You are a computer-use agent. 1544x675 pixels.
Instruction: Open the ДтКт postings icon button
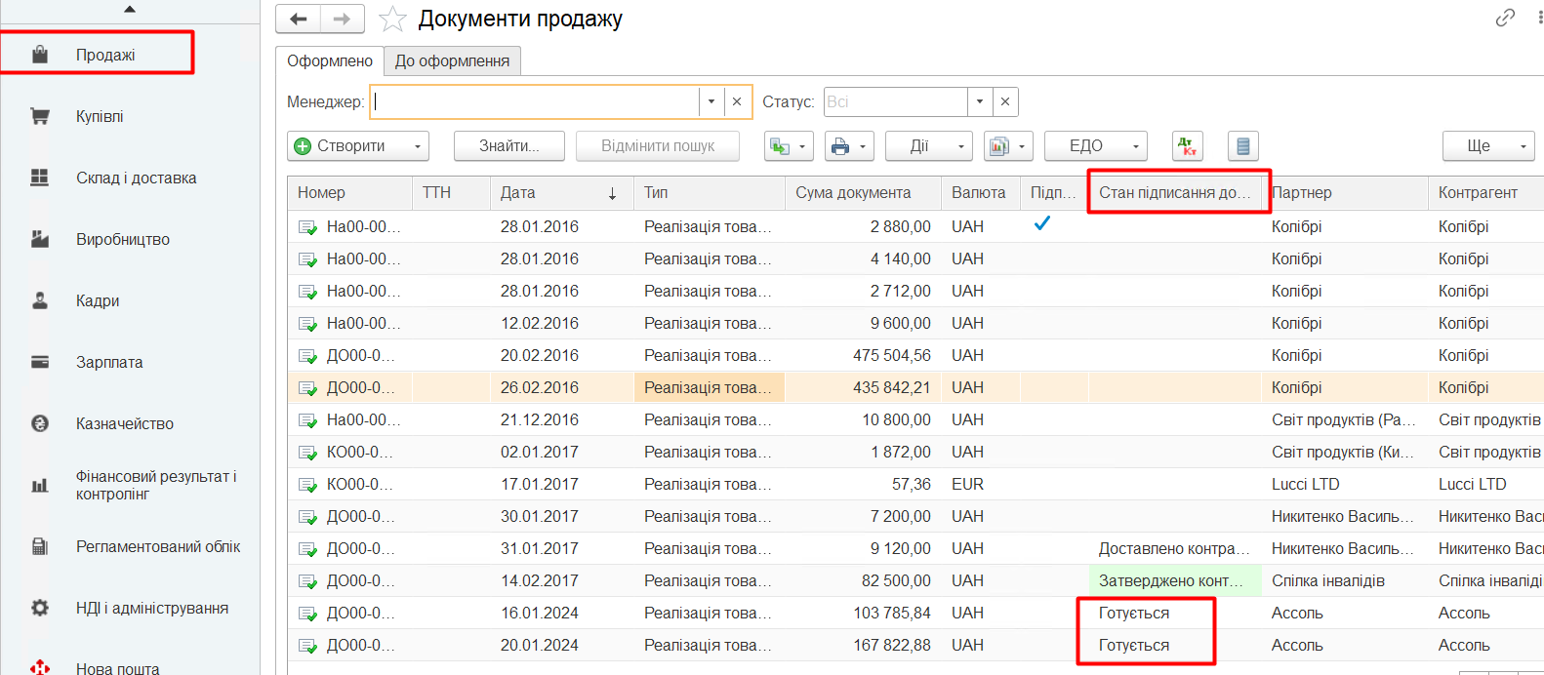click(1188, 146)
